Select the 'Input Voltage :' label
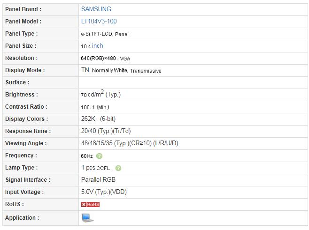The image size is (309, 230). [x=24, y=192]
